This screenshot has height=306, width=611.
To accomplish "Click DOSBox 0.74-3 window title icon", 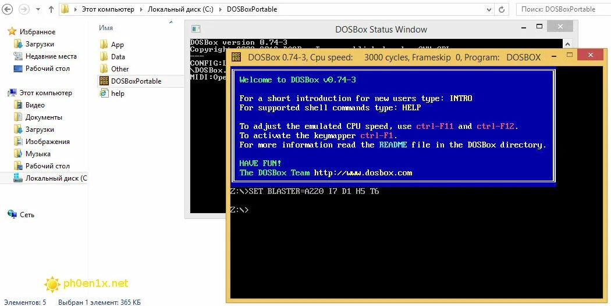I will [x=236, y=57].
